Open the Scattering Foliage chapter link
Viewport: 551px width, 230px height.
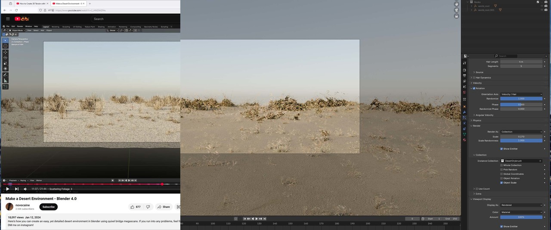click(60, 189)
